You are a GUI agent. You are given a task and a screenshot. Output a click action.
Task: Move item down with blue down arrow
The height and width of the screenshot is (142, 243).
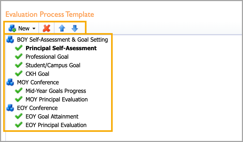75,28
